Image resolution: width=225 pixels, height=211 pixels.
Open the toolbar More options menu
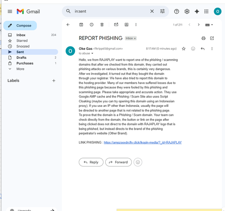pyautogui.click(x=136, y=25)
